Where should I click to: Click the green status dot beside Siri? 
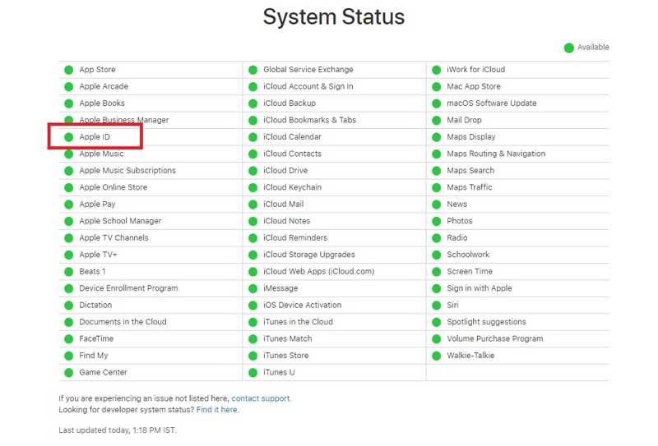click(437, 306)
